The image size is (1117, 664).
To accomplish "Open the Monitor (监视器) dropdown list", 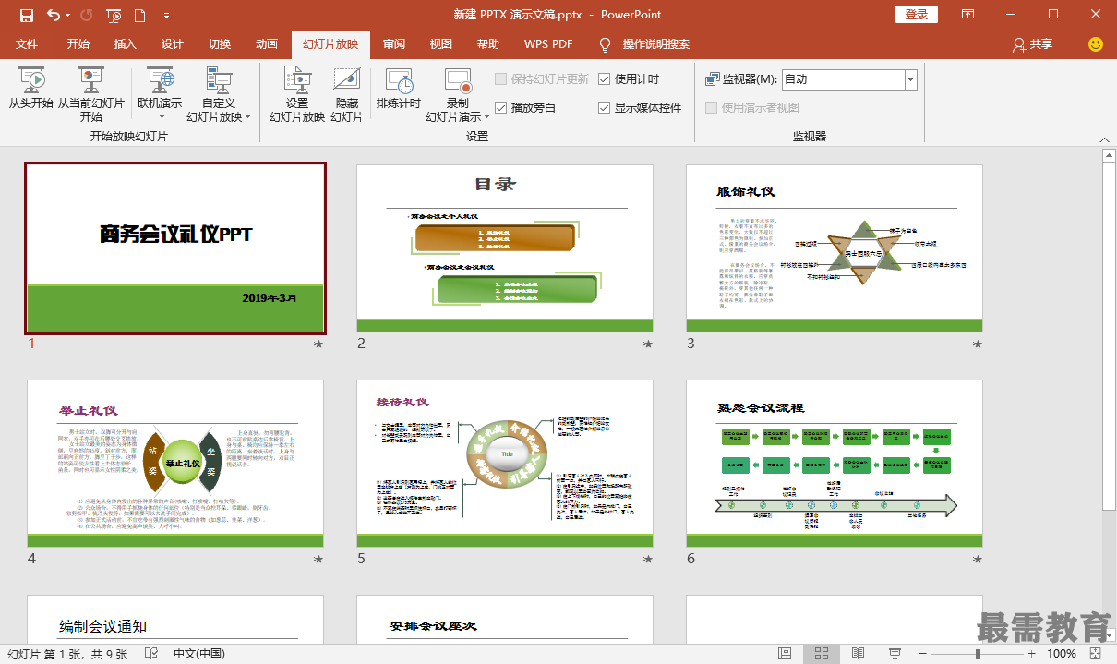I will (911, 79).
